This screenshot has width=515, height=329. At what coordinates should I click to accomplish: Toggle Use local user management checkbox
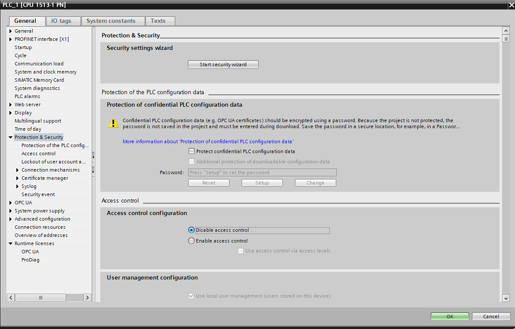click(191, 296)
